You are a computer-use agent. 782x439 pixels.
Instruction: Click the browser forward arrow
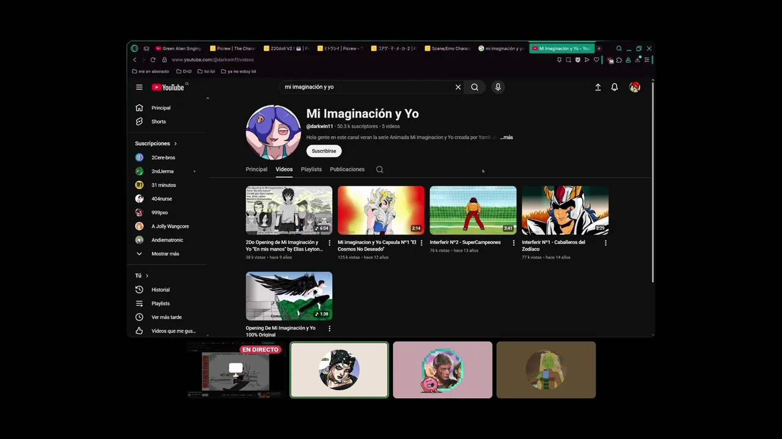pyautogui.click(x=144, y=60)
